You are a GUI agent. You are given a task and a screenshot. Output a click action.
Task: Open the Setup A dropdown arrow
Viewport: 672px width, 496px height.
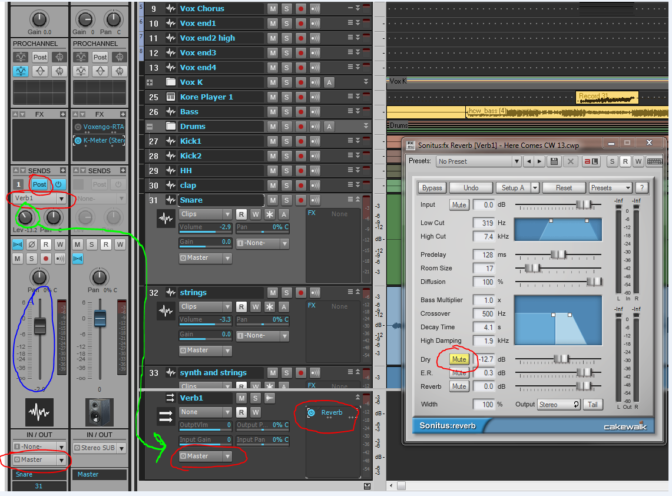[x=535, y=188]
